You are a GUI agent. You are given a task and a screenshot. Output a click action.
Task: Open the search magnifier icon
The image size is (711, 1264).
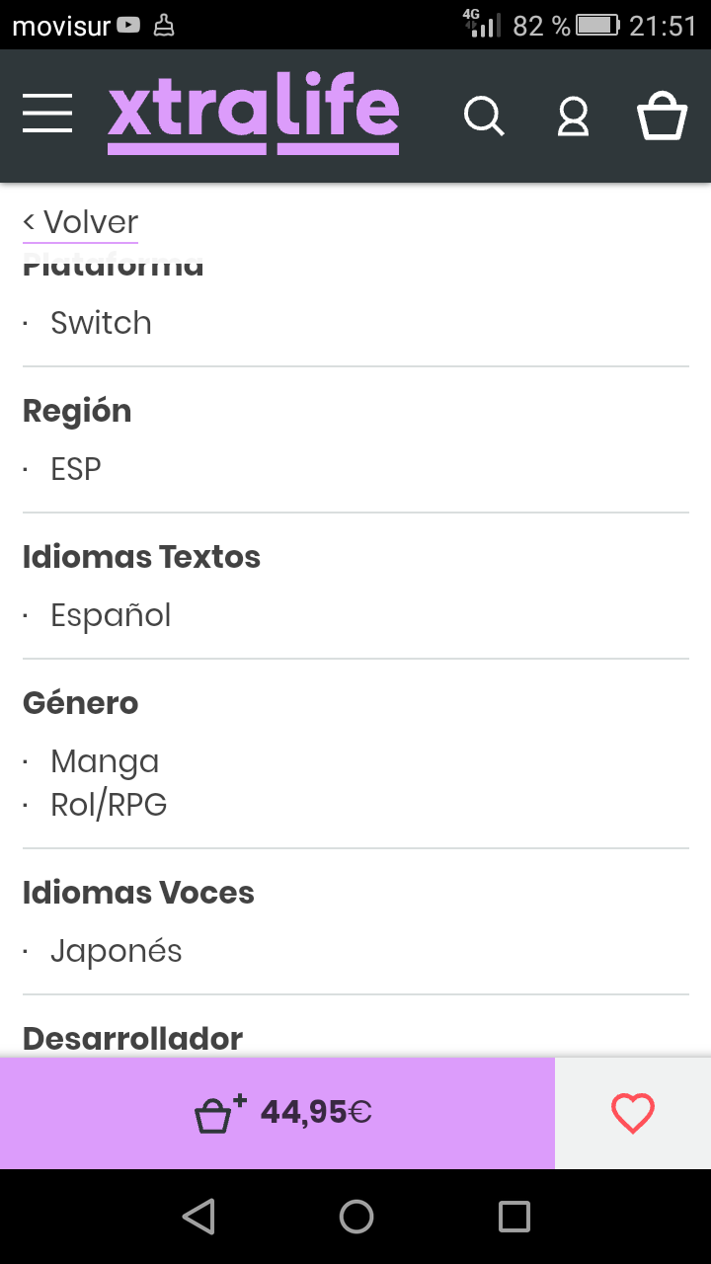coord(483,116)
